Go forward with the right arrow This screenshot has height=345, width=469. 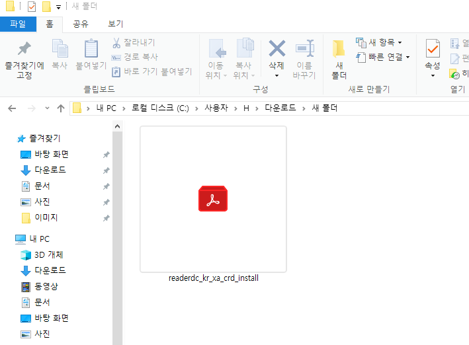(31, 108)
